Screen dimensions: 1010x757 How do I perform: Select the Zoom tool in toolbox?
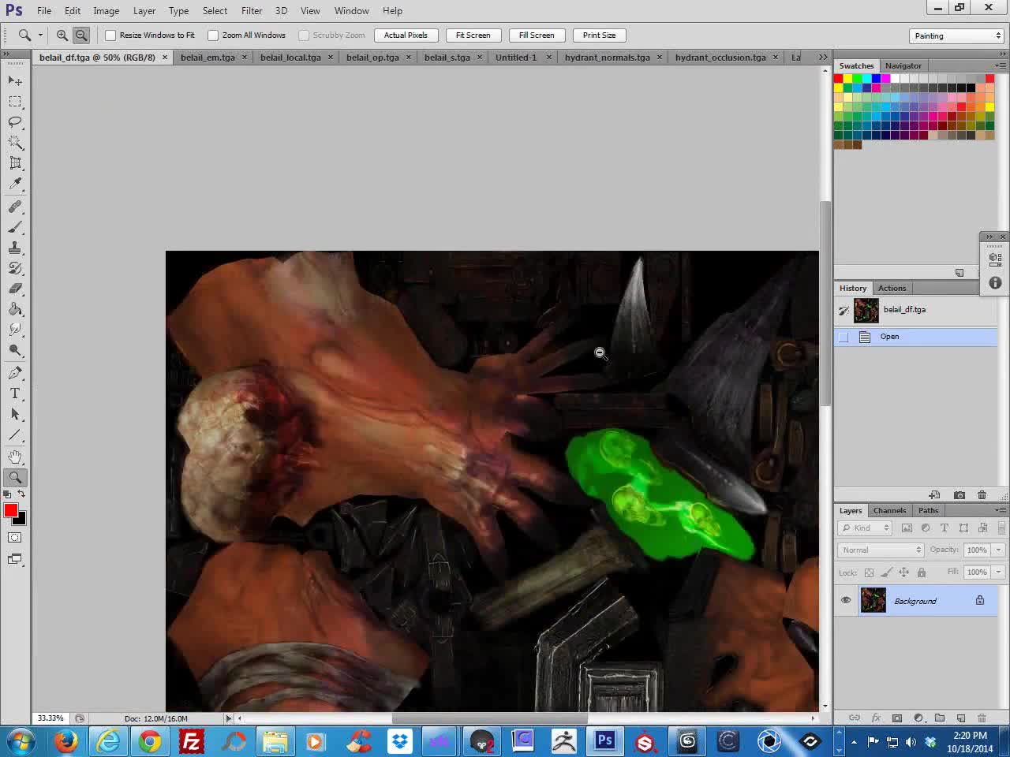15,477
